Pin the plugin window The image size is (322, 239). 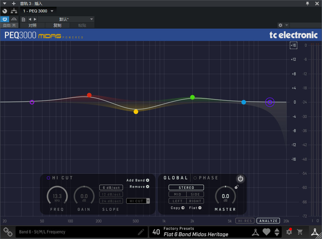[308, 4]
